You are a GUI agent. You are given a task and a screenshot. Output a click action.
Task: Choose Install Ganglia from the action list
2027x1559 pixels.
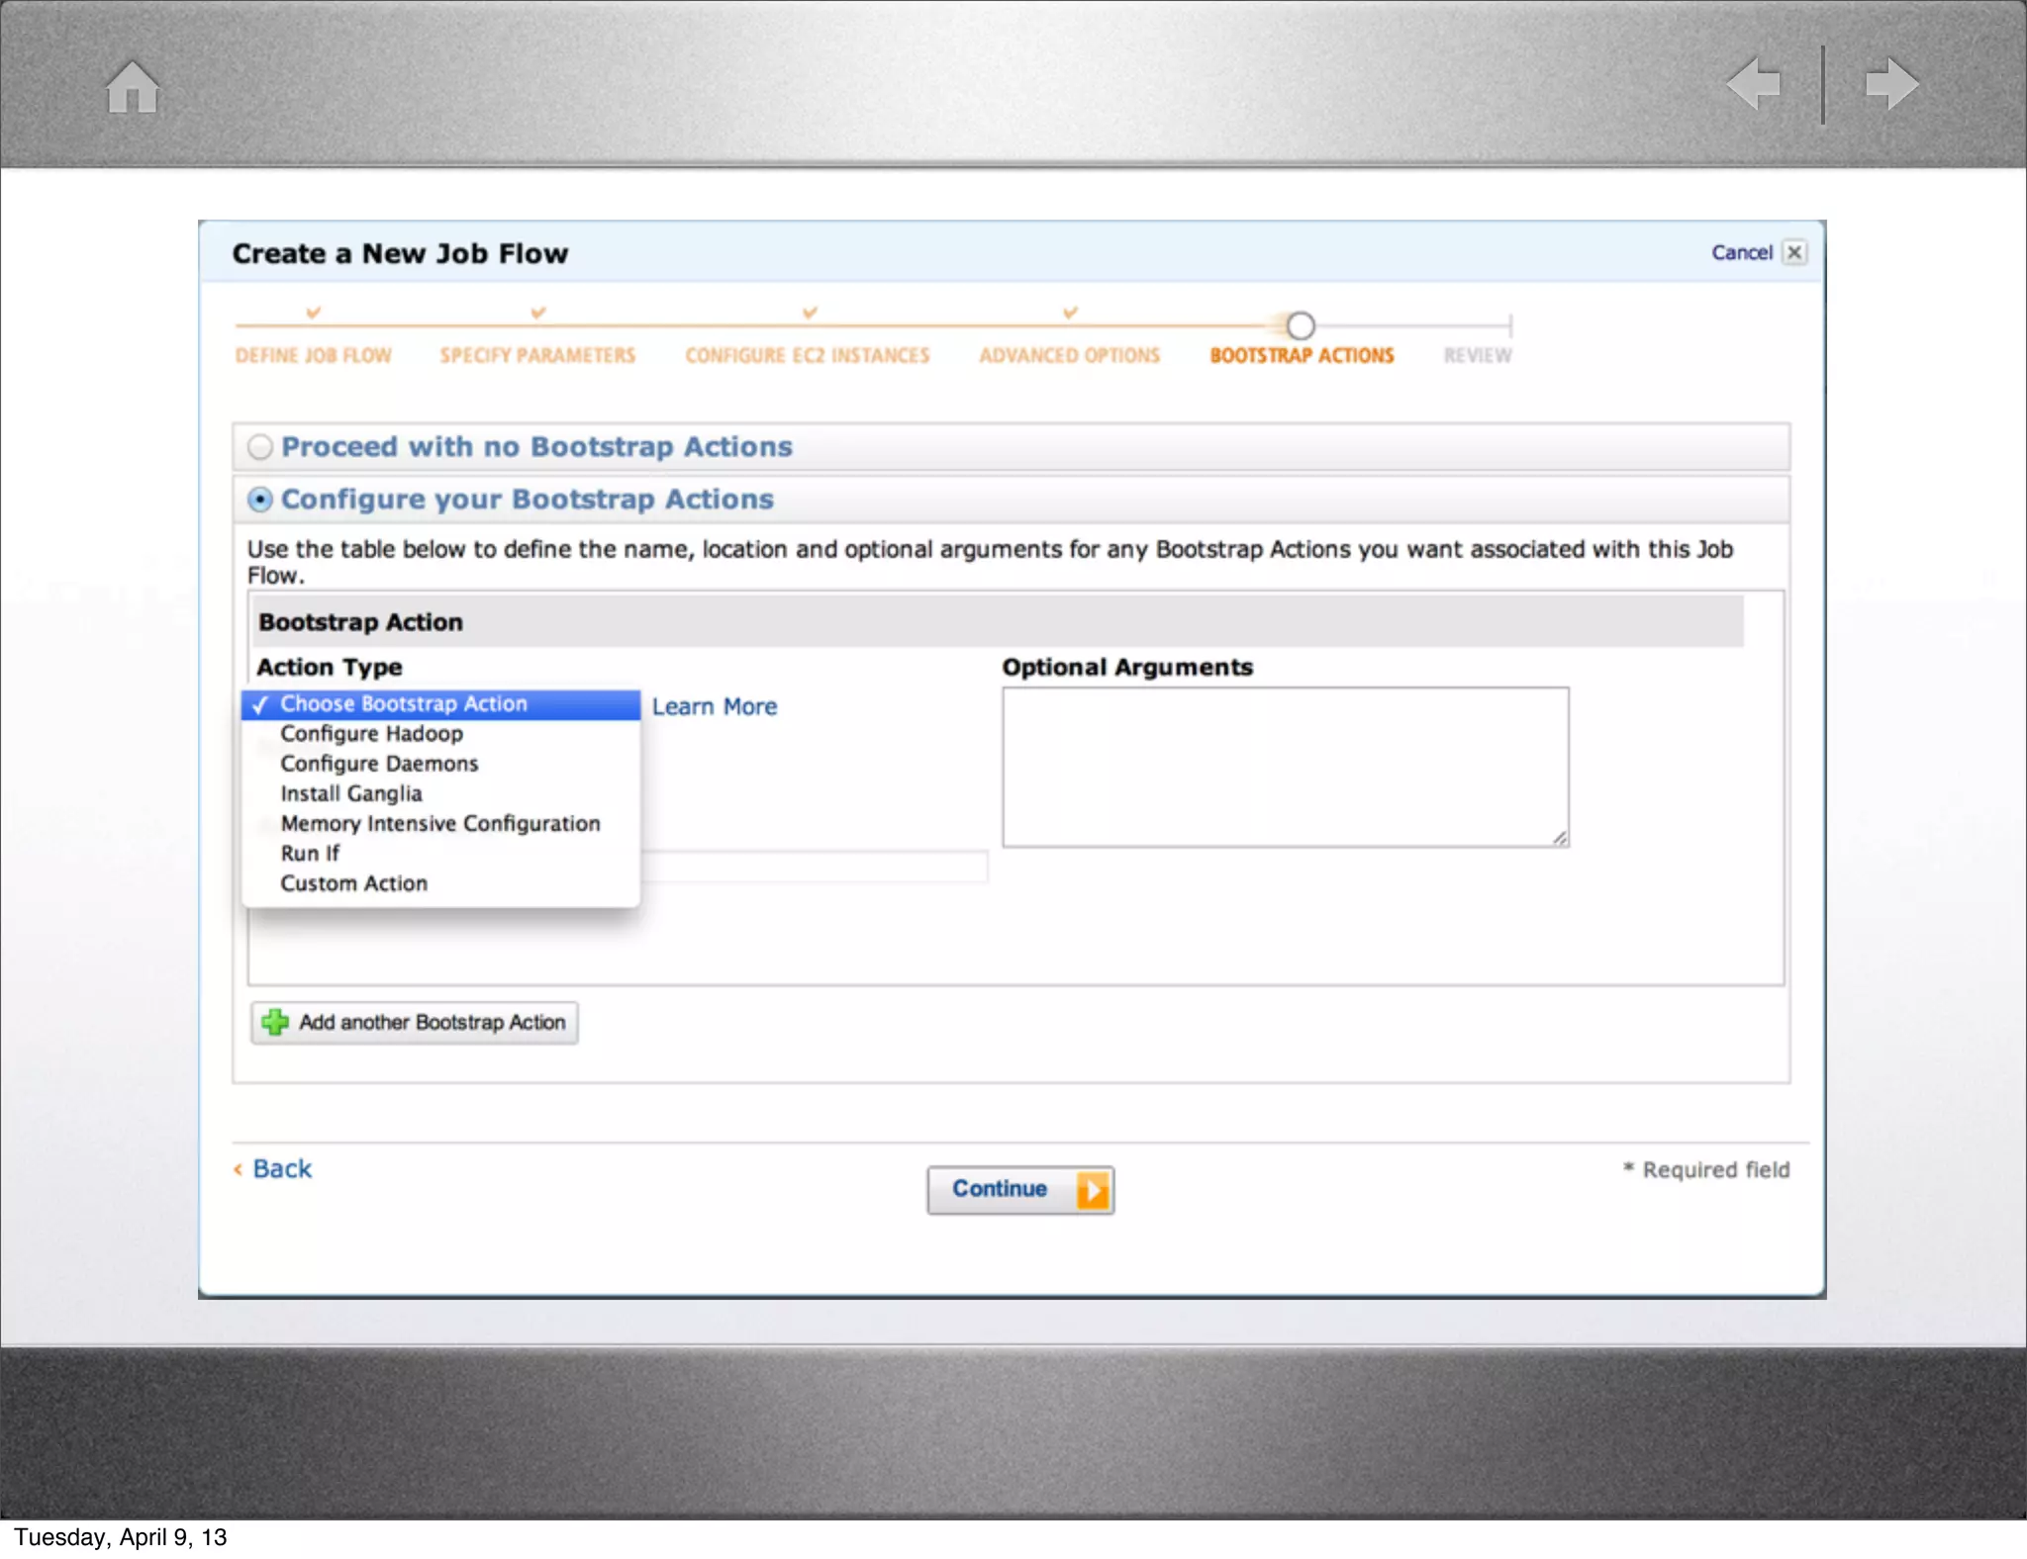(350, 794)
